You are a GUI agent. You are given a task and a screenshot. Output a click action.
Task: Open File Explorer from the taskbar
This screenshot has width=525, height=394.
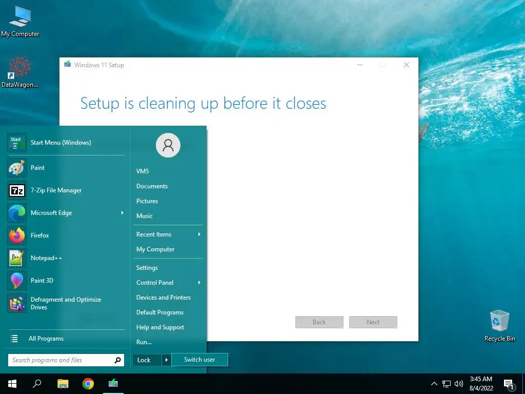click(x=63, y=384)
